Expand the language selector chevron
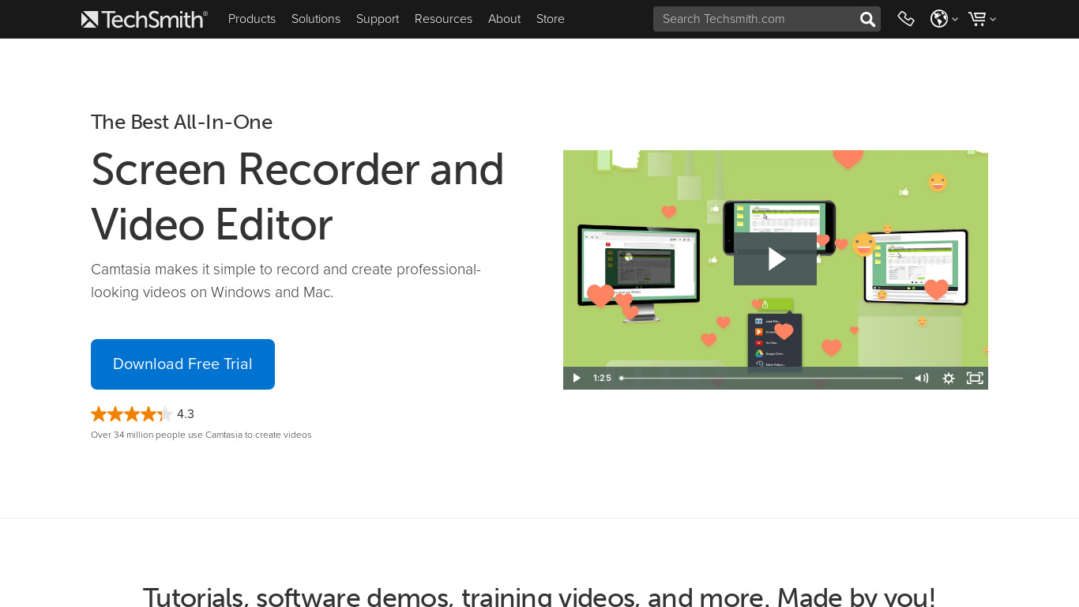1079x607 pixels. coord(955,20)
